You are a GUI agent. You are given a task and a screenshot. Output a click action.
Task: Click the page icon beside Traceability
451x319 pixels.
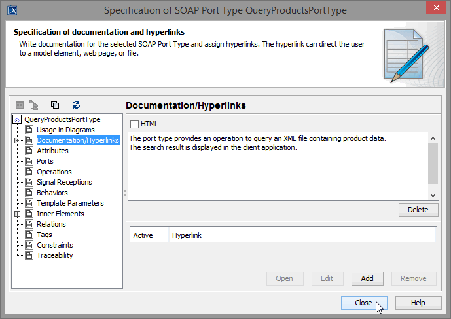pos(29,255)
